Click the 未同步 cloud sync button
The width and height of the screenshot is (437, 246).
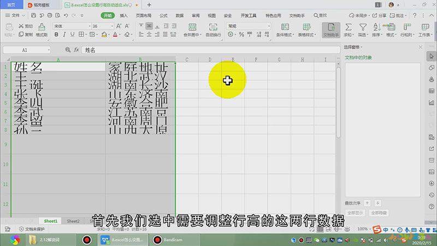pos(359,15)
